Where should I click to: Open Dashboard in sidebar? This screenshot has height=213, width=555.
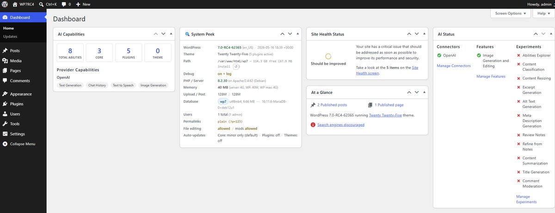click(23, 18)
